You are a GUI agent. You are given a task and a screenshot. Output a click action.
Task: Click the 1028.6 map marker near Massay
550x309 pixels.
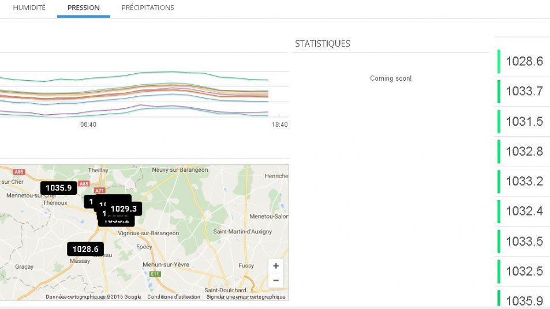(x=85, y=249)
